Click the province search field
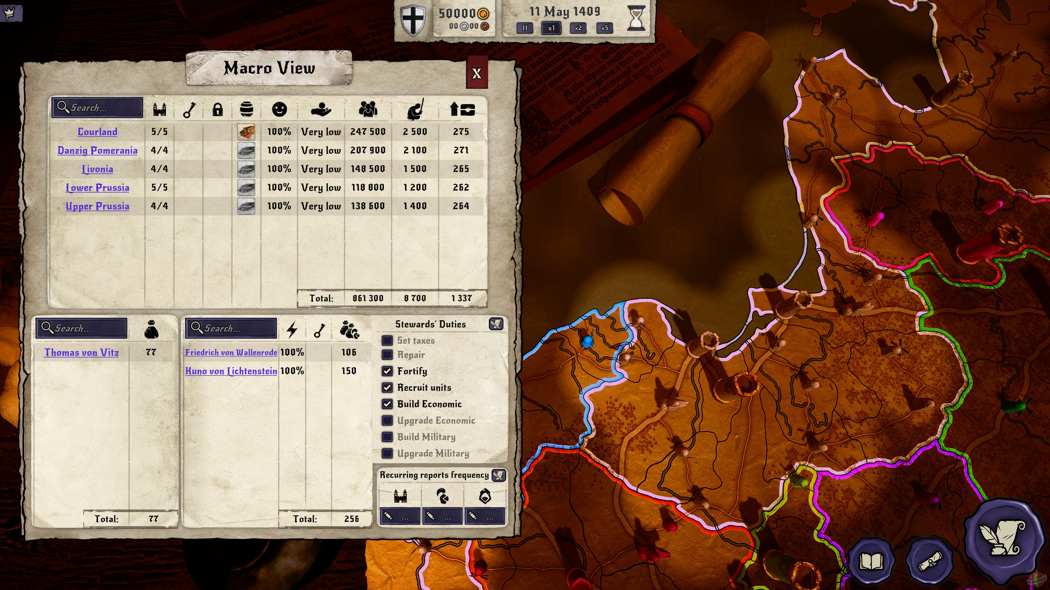This screenshot has height=590, width=1050. click(97, 108)
